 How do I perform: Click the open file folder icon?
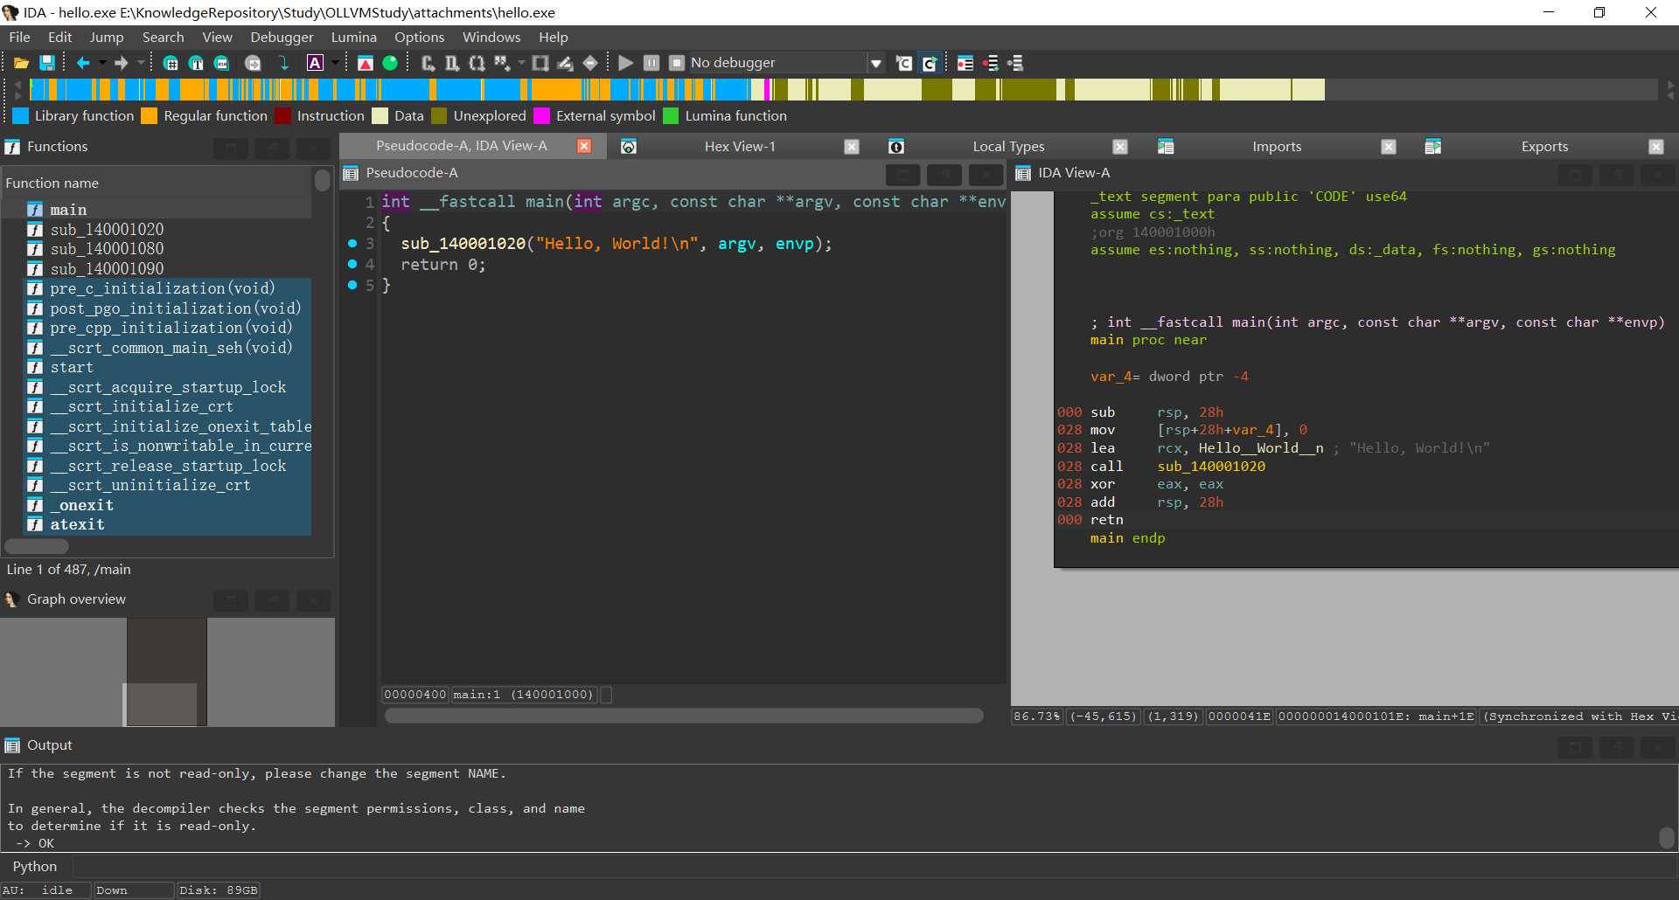pos(21,63)
